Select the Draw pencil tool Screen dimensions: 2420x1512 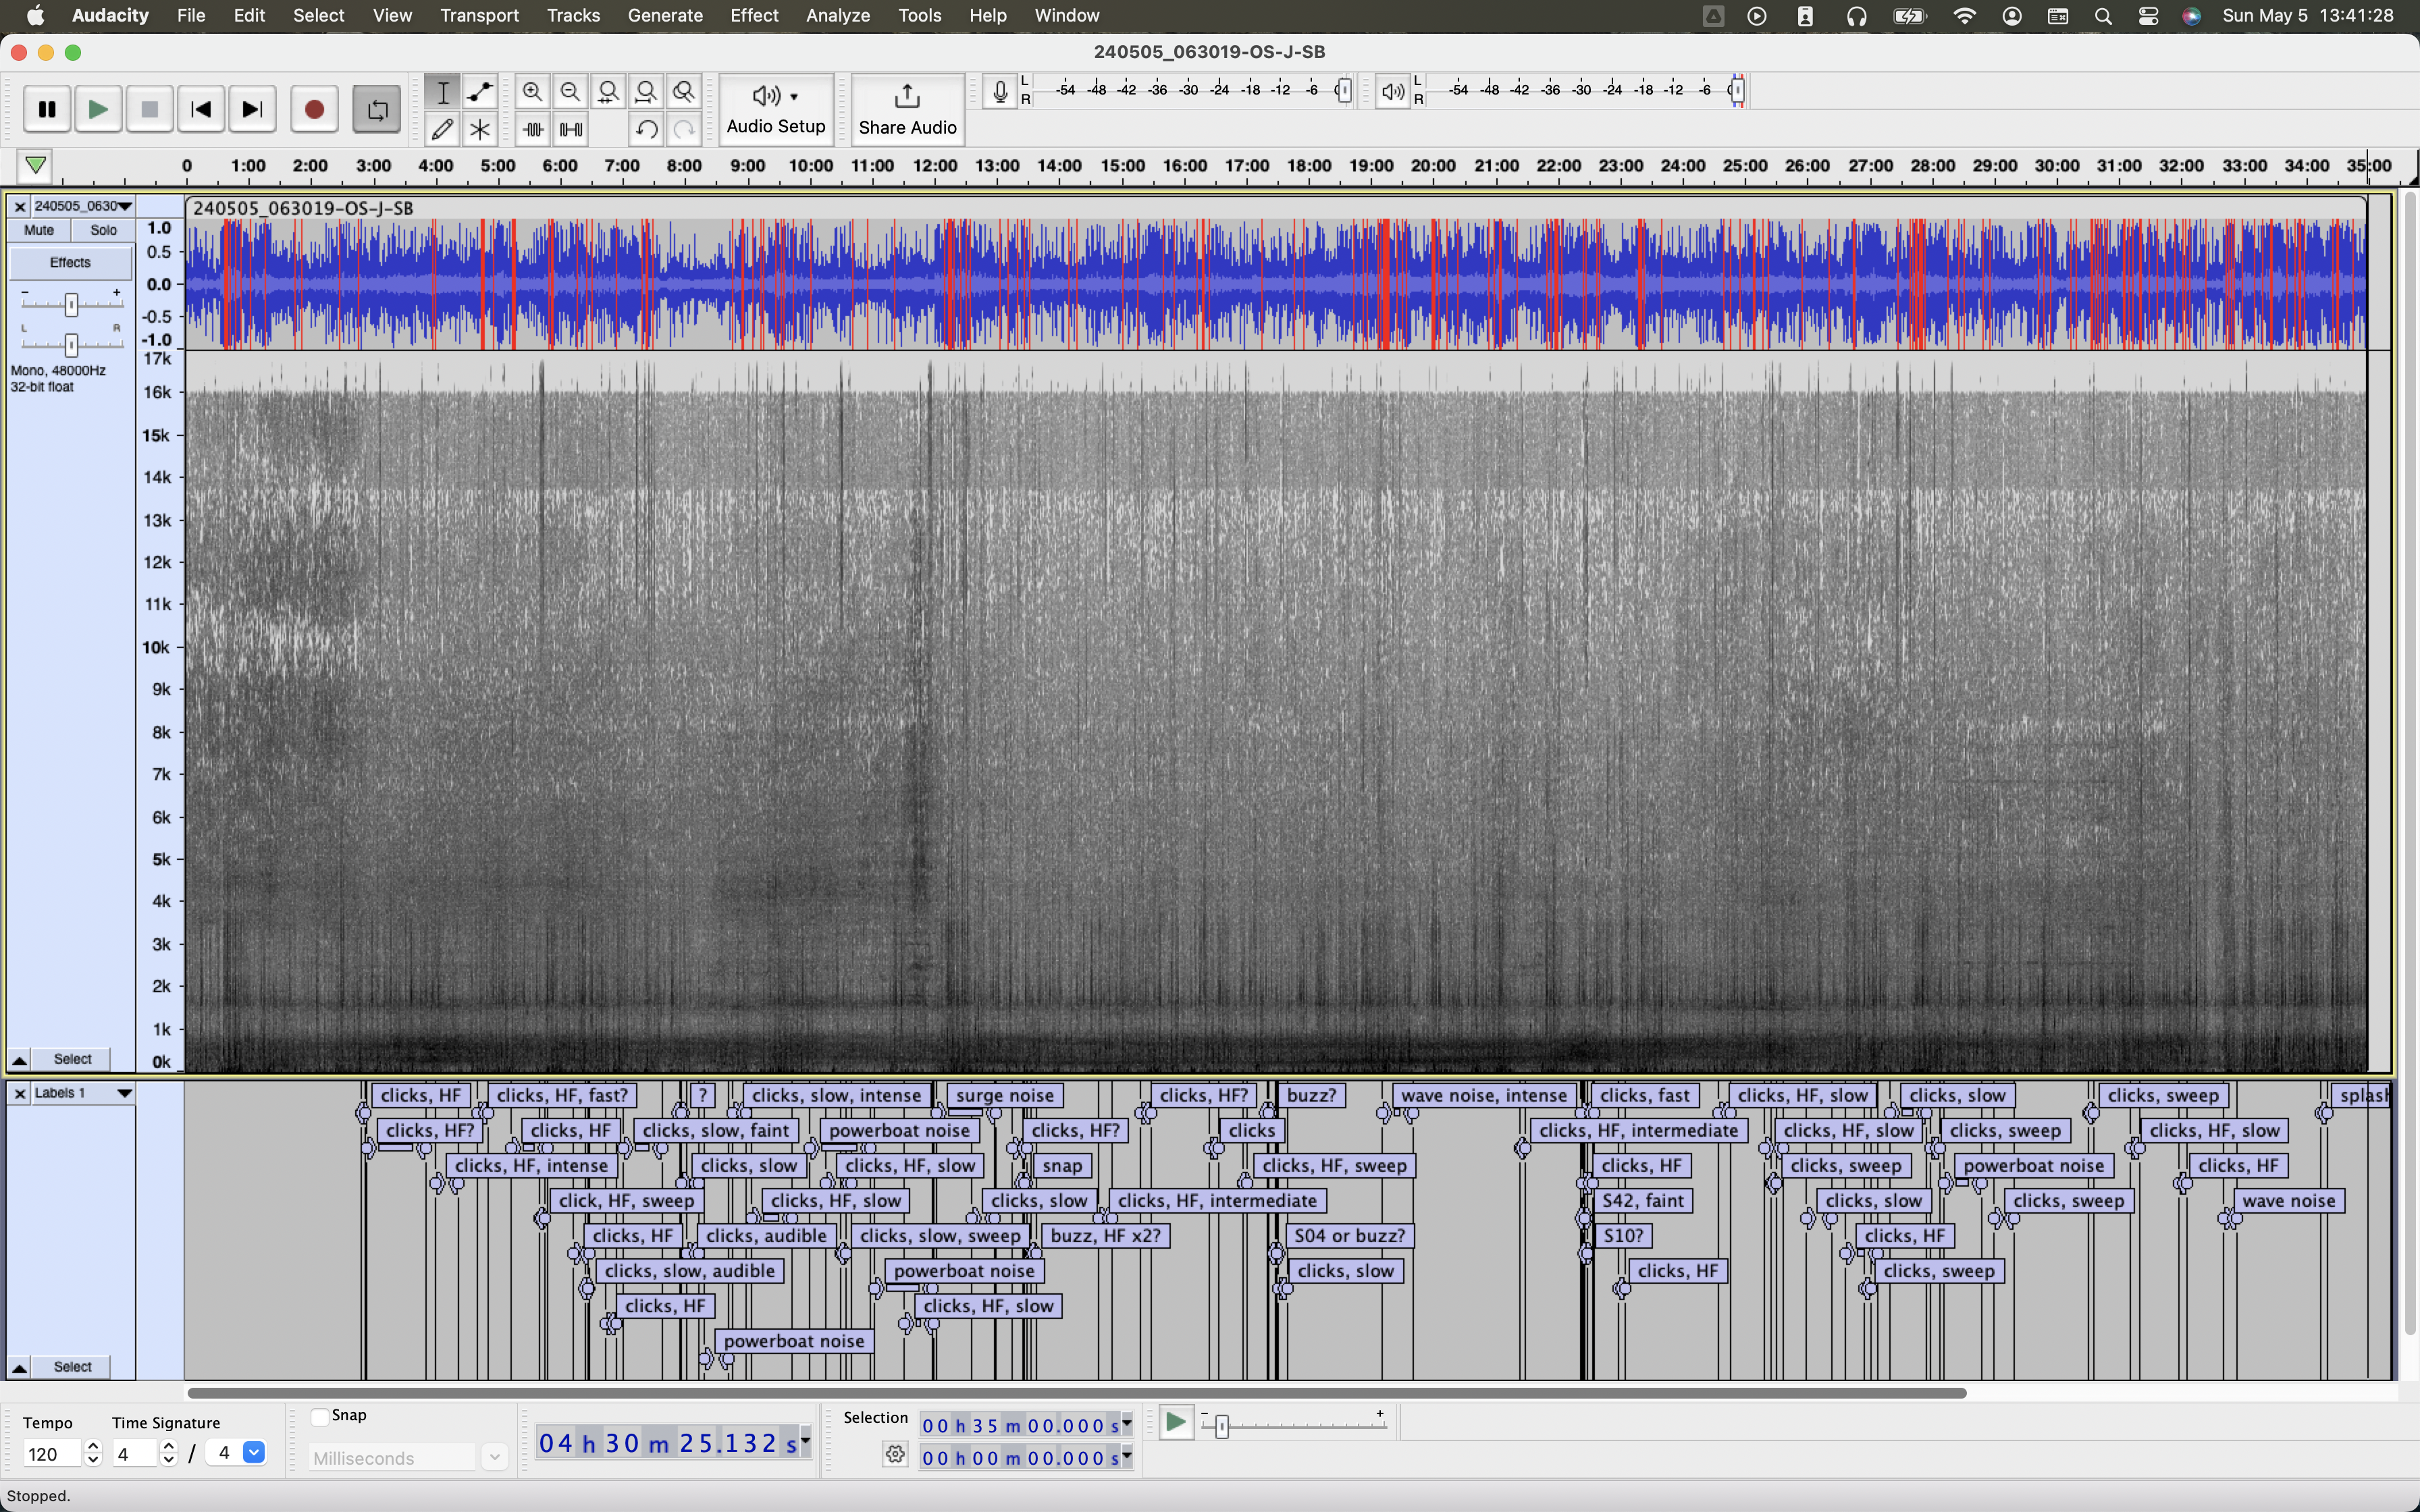coord(443,130)
